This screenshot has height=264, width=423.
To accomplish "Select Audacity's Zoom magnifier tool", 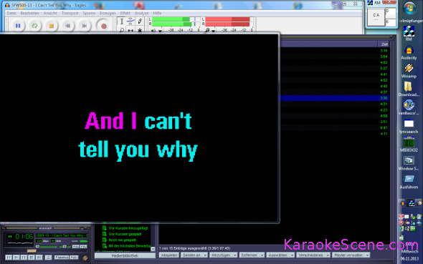I will pyautogui.click(x=122, y=30).
